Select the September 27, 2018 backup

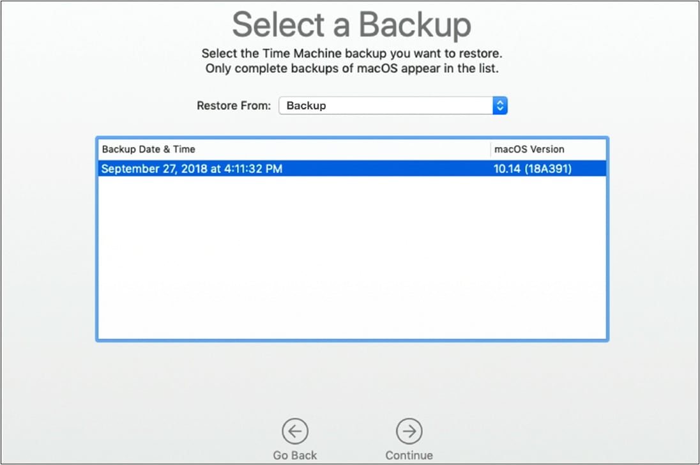point(192,169)
